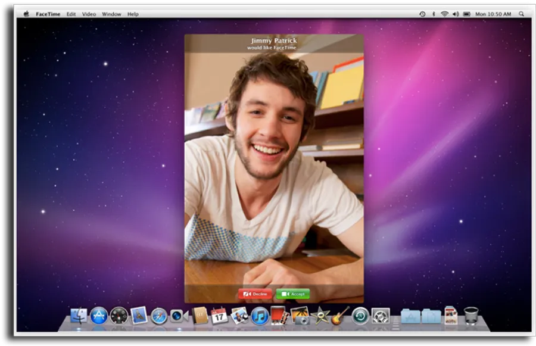Click the caller name Jimmy Patrick

(x=274, y=40)
